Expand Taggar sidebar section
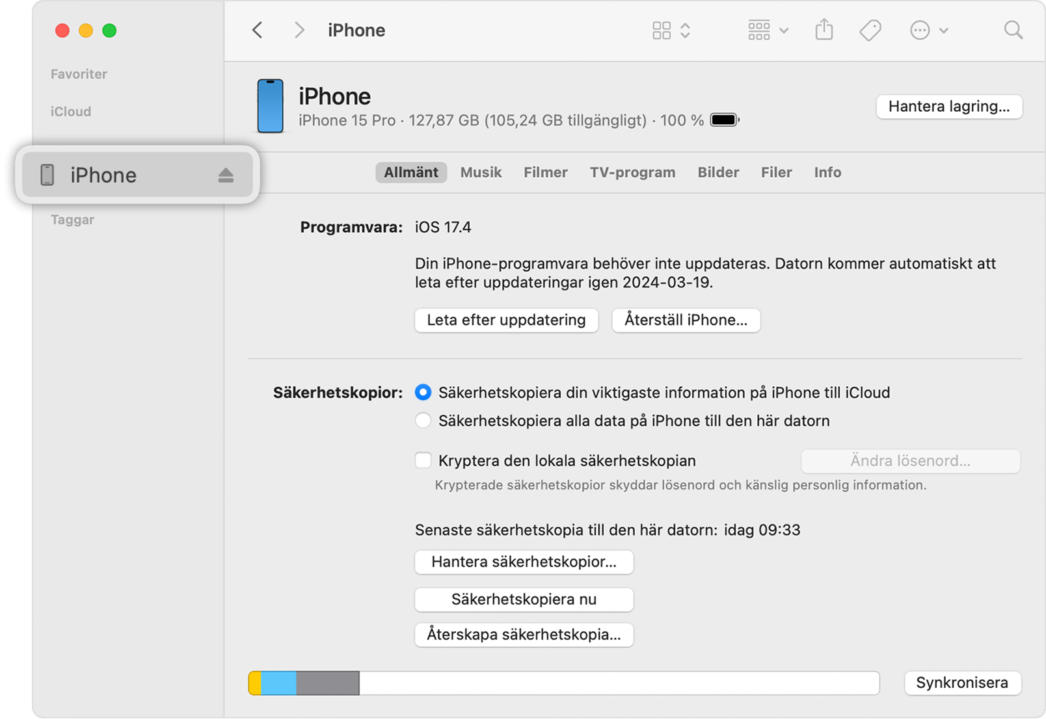This screenshot has width=1046, height=719. tap(72, 220)
